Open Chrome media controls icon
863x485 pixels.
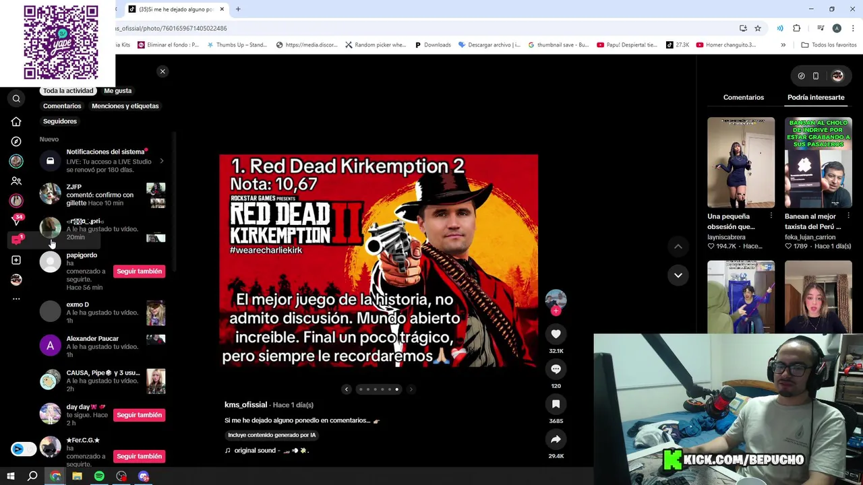[821, 28]
